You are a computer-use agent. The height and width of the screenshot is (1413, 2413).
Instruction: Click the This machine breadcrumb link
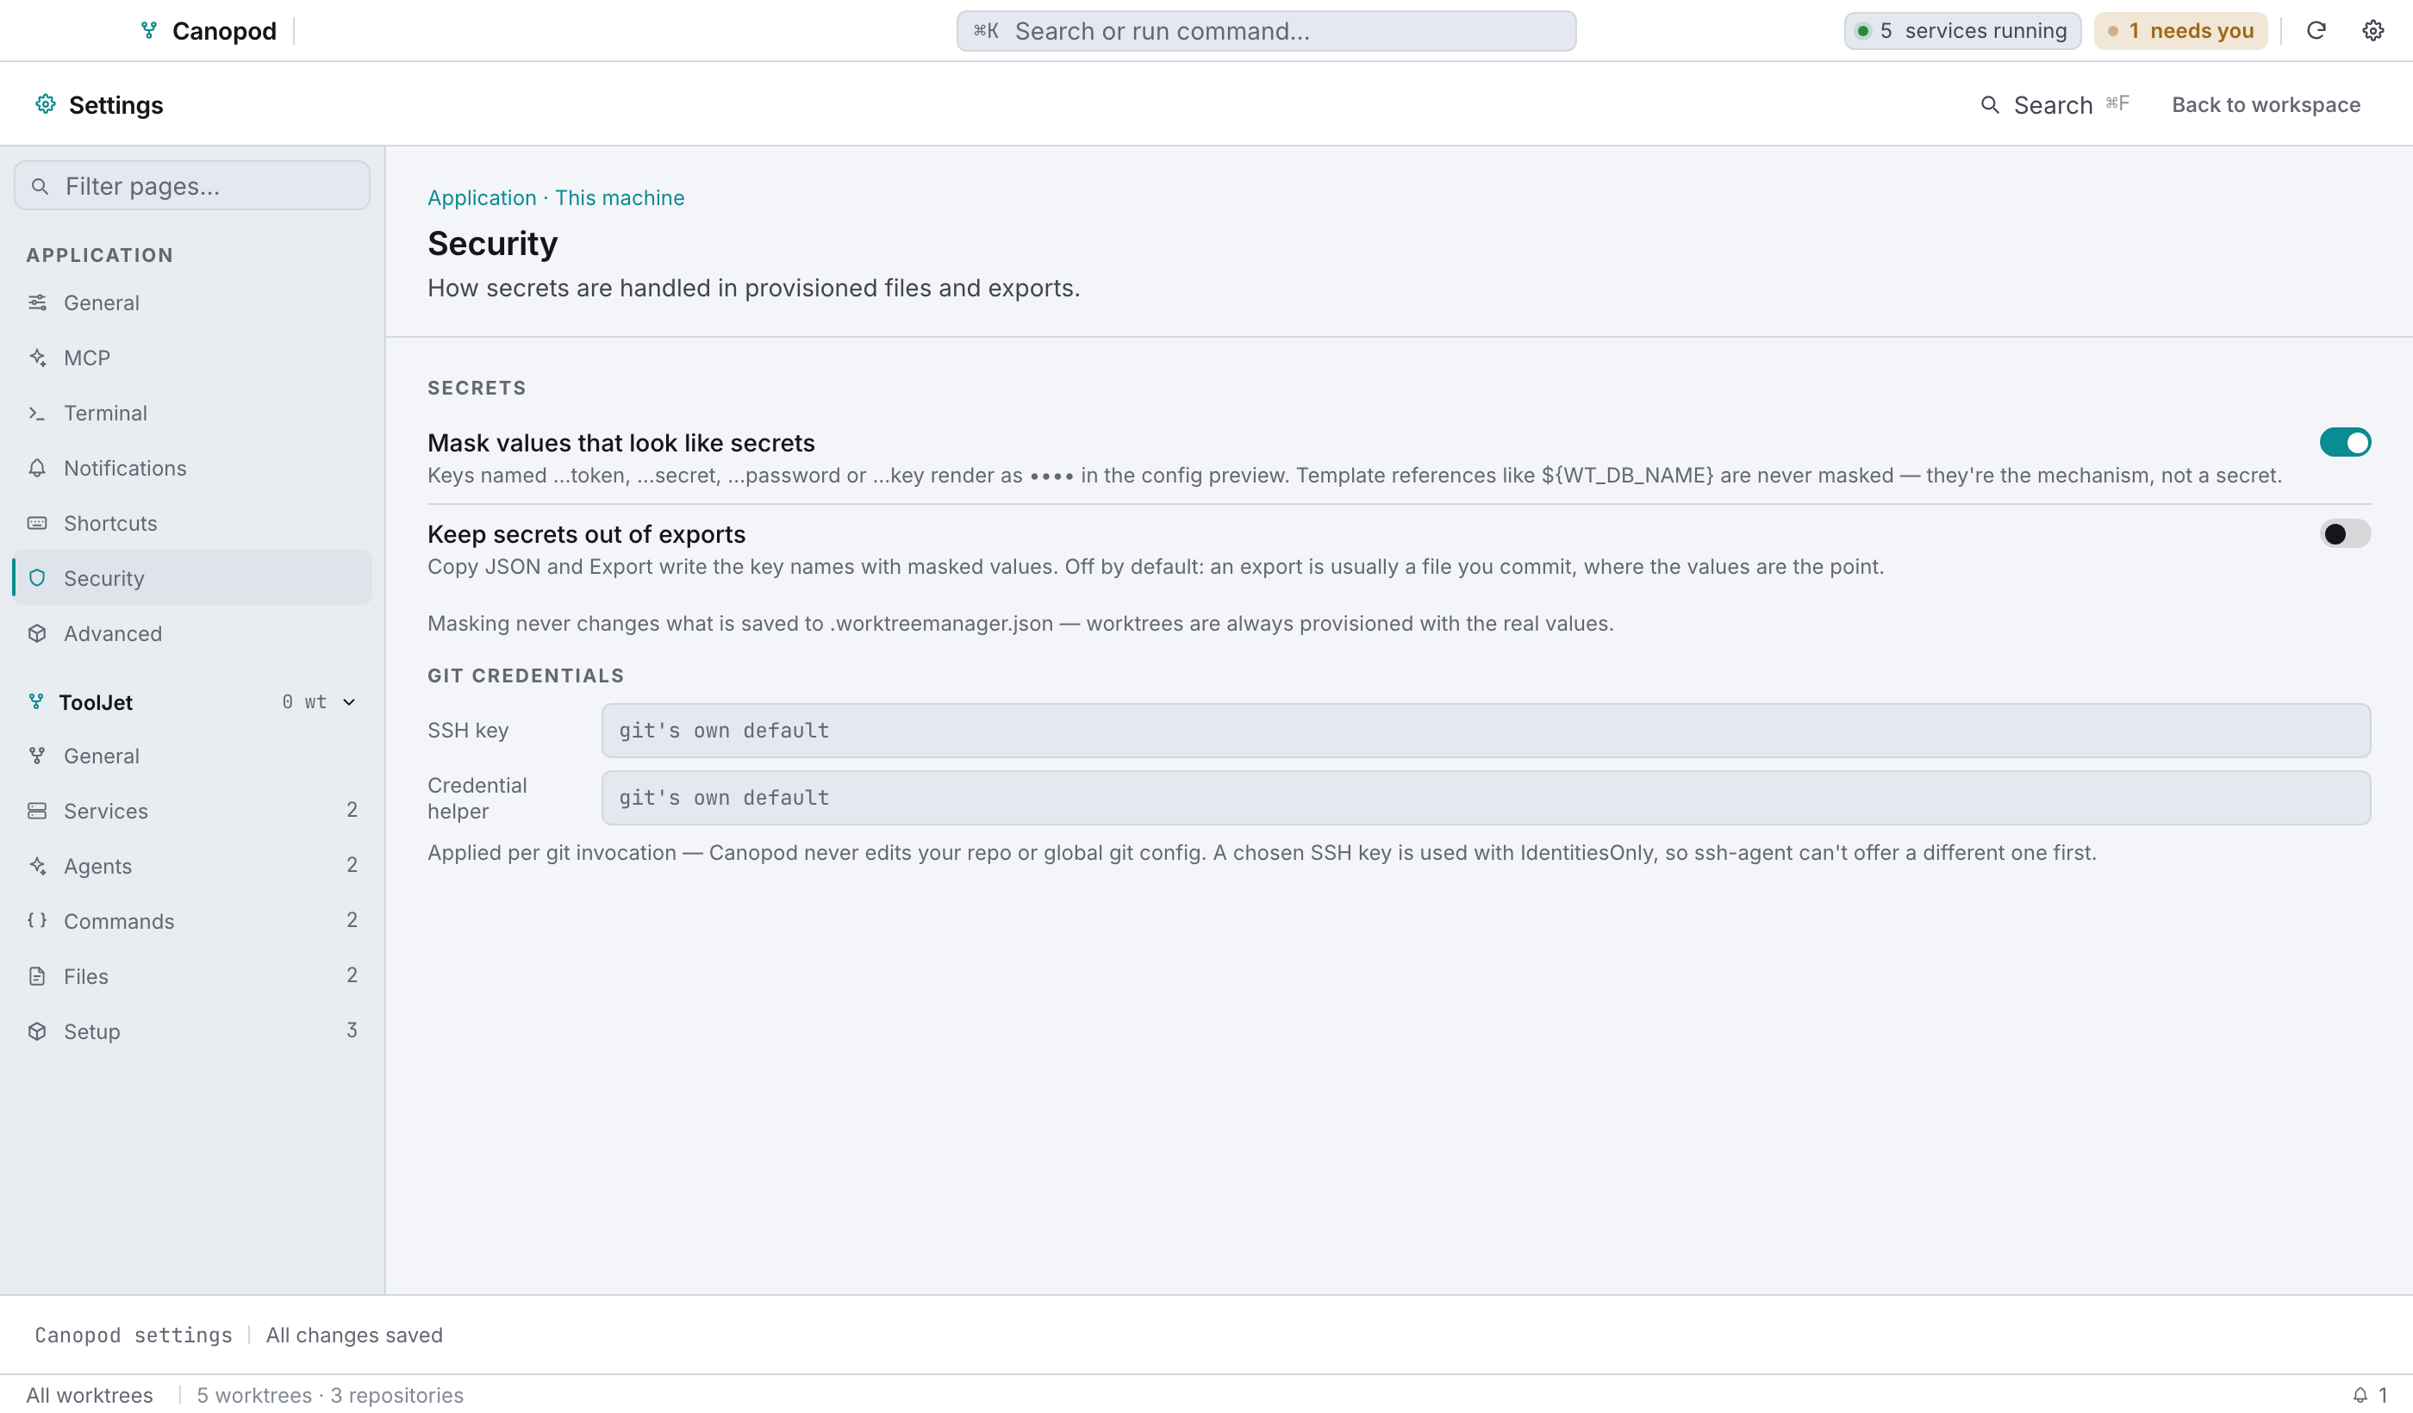tap(620, 197)
